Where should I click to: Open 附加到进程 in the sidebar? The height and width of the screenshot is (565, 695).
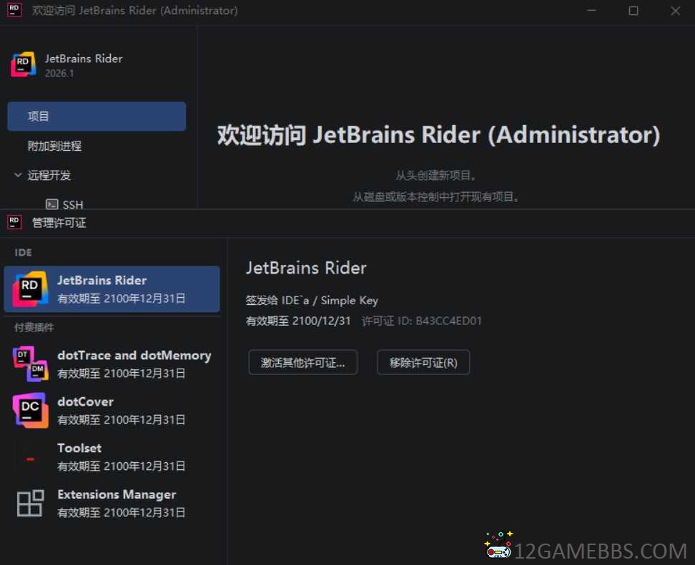coord(54,146)
